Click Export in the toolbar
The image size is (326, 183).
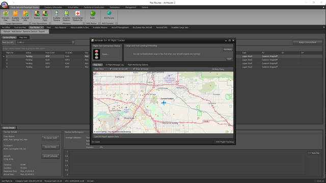pos(42,32)
